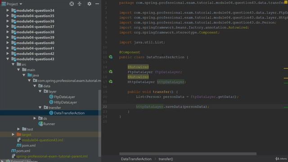Select module04-question37 in project tree
The image size is (288, 162).
[35, 27]
